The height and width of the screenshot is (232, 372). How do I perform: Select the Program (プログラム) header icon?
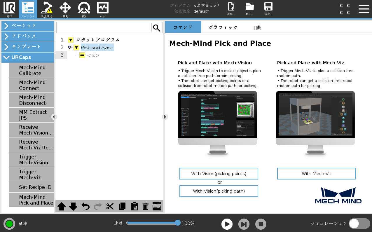click(x=28, y=9)
